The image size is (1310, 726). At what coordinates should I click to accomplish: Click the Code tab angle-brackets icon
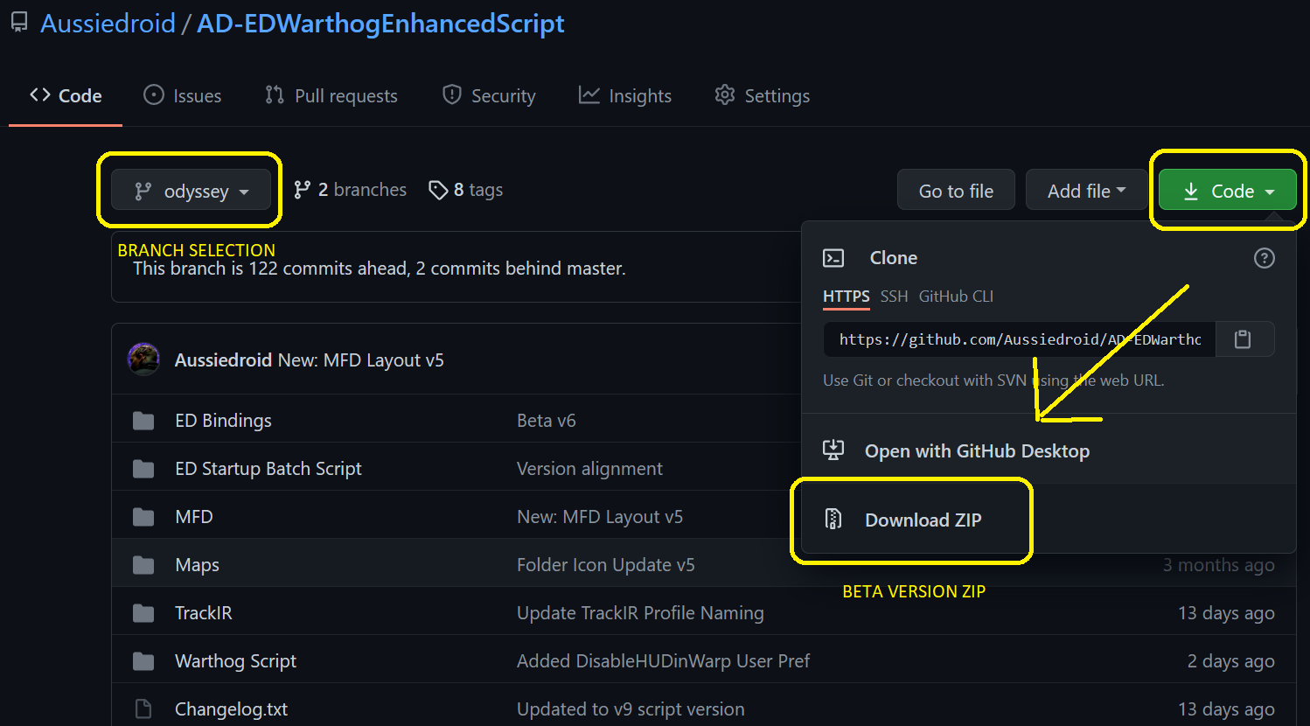click(40, 94)
